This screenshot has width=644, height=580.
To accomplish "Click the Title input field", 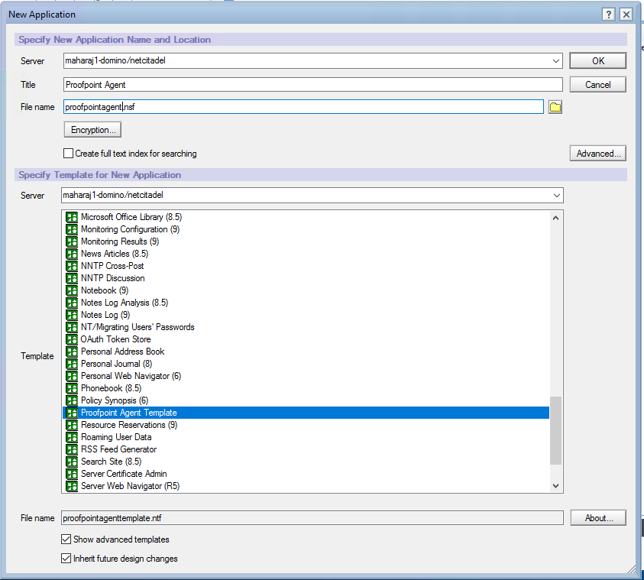I will 313,85.
